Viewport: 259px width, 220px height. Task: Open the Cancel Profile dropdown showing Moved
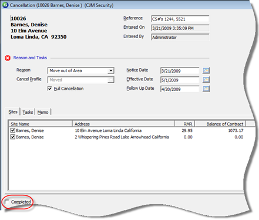pos(111,80)
